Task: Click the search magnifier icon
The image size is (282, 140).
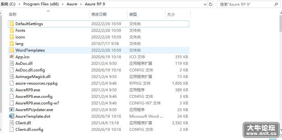Action: pyautogui.click(x=276, y=4)
